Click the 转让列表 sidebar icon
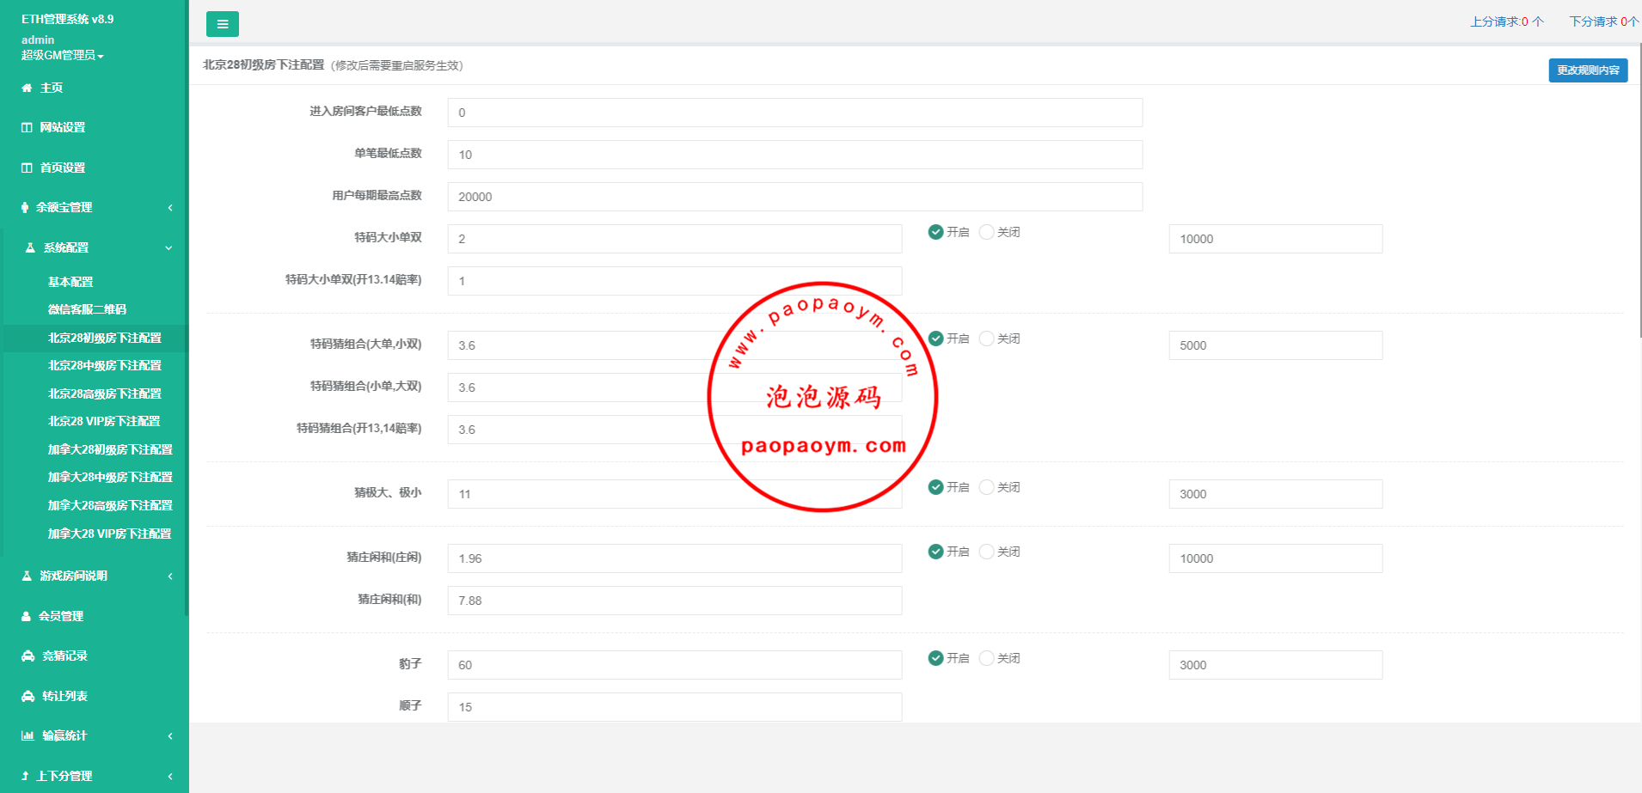Screen dimensions: 1642x793 click(x=28, y=696)
